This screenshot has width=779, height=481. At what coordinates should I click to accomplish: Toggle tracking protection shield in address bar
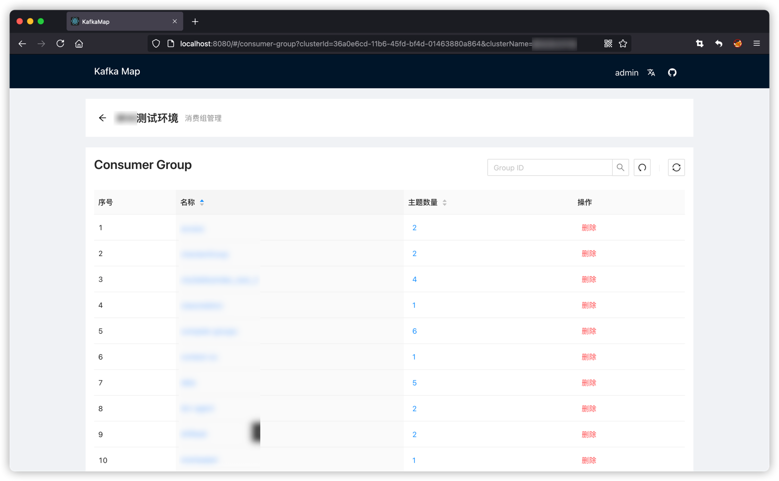(x=156, y=43)
